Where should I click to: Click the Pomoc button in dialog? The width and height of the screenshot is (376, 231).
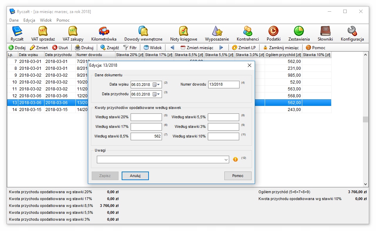237,176
